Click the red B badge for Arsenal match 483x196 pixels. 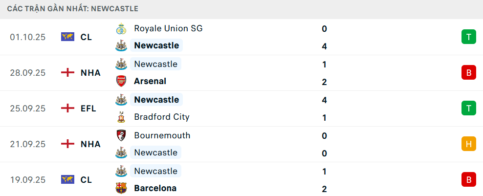pyautogui.click(x=468, y=73)
